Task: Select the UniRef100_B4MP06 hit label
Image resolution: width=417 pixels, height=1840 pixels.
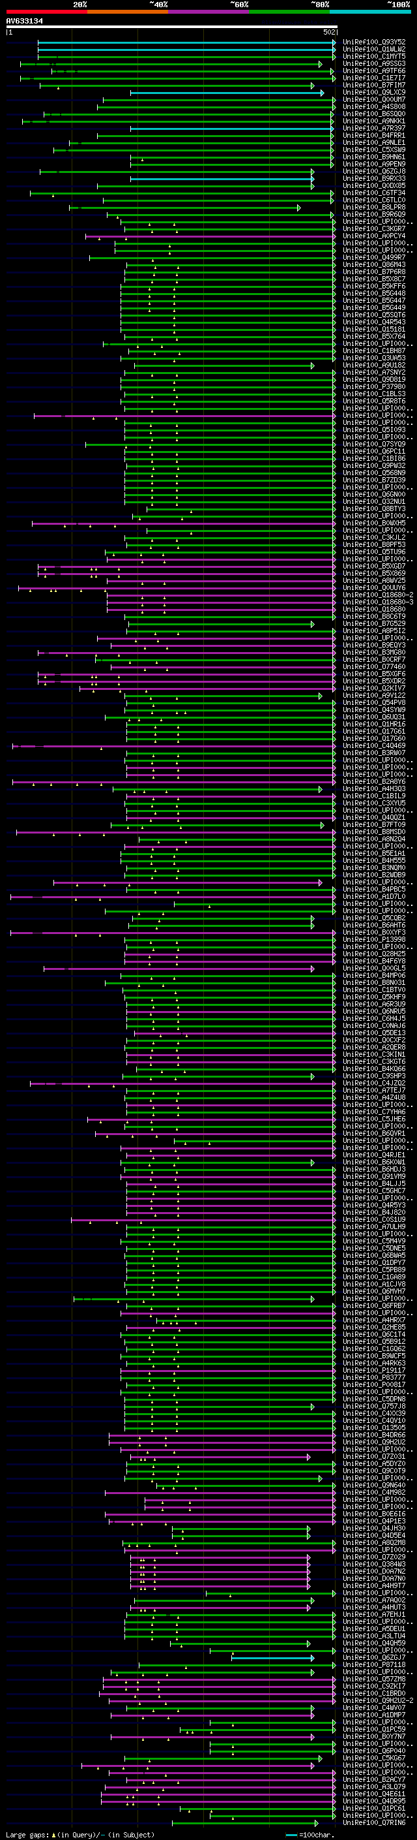Action: pos(373,976)
